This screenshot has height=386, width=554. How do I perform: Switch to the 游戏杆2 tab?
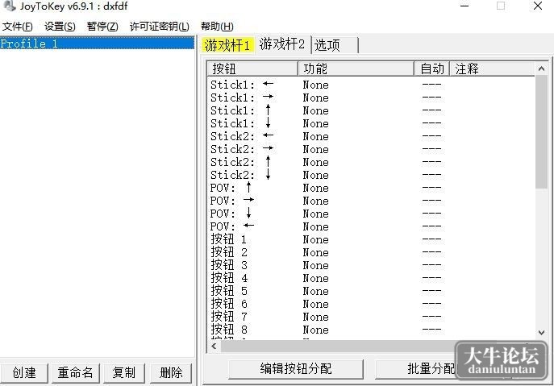(x=282, y=44)
